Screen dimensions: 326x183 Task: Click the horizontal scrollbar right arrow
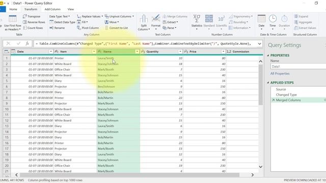[253, 175]
